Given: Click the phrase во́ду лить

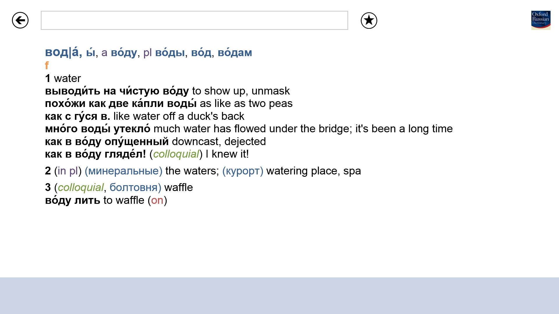Looking at the screenshot, I should [x=72, y=200].
